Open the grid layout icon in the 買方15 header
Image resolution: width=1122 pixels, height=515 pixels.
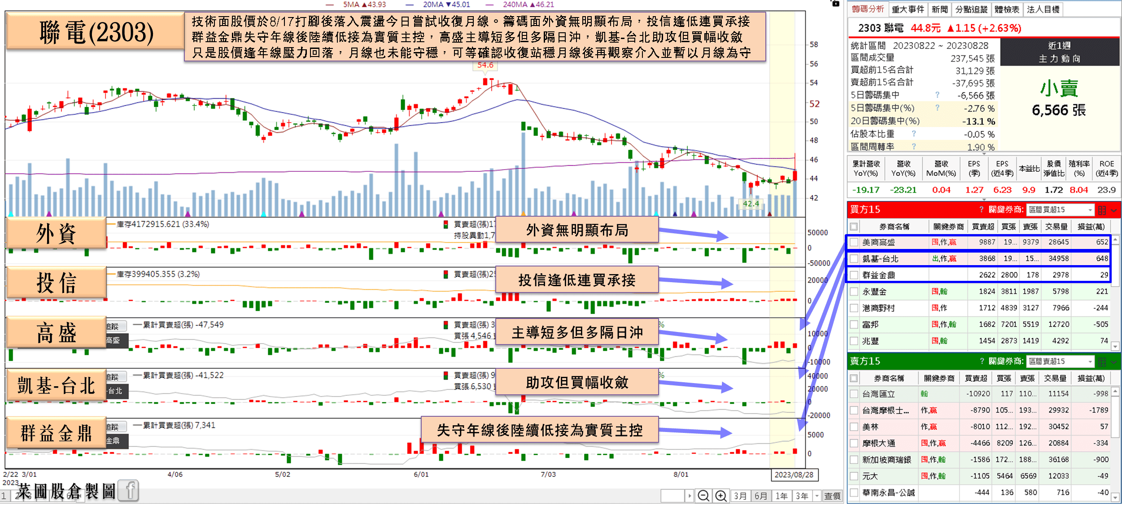click(x=1102, y=210)
